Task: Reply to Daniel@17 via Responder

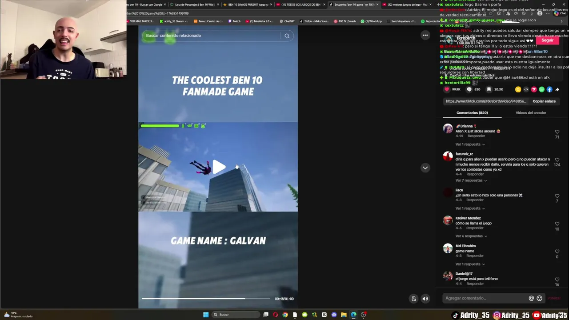Action: [475, 284]
